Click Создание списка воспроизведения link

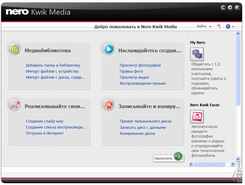click(56, 127)
